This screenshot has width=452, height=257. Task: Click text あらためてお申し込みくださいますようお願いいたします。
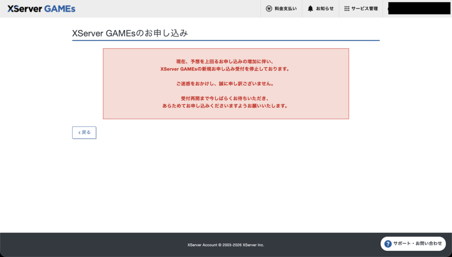pyautogui.click(x=226, y=106)
